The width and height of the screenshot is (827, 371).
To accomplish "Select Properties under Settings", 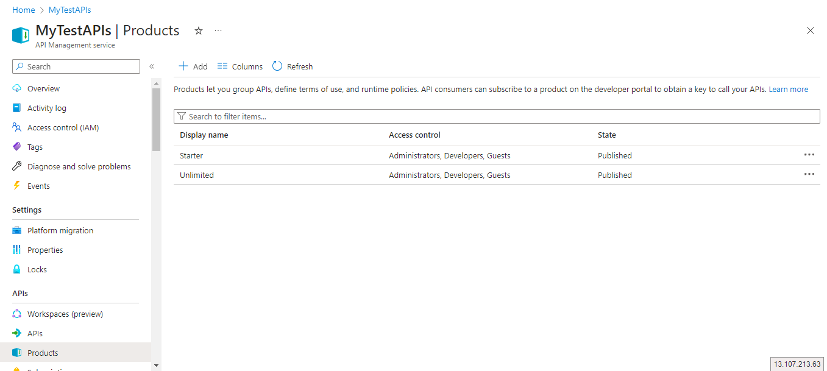I will 45,250.
